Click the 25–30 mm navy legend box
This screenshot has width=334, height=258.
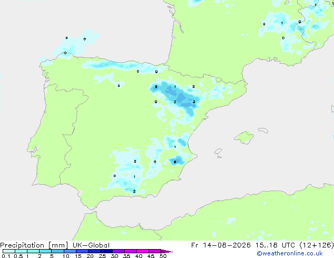pos(106,251)
